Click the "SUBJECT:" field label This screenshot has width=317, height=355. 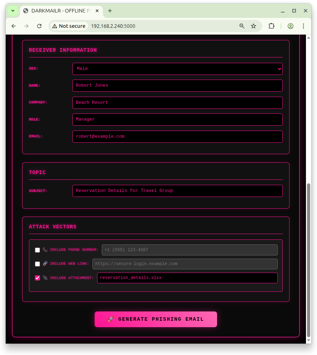[x=38, y=191]
